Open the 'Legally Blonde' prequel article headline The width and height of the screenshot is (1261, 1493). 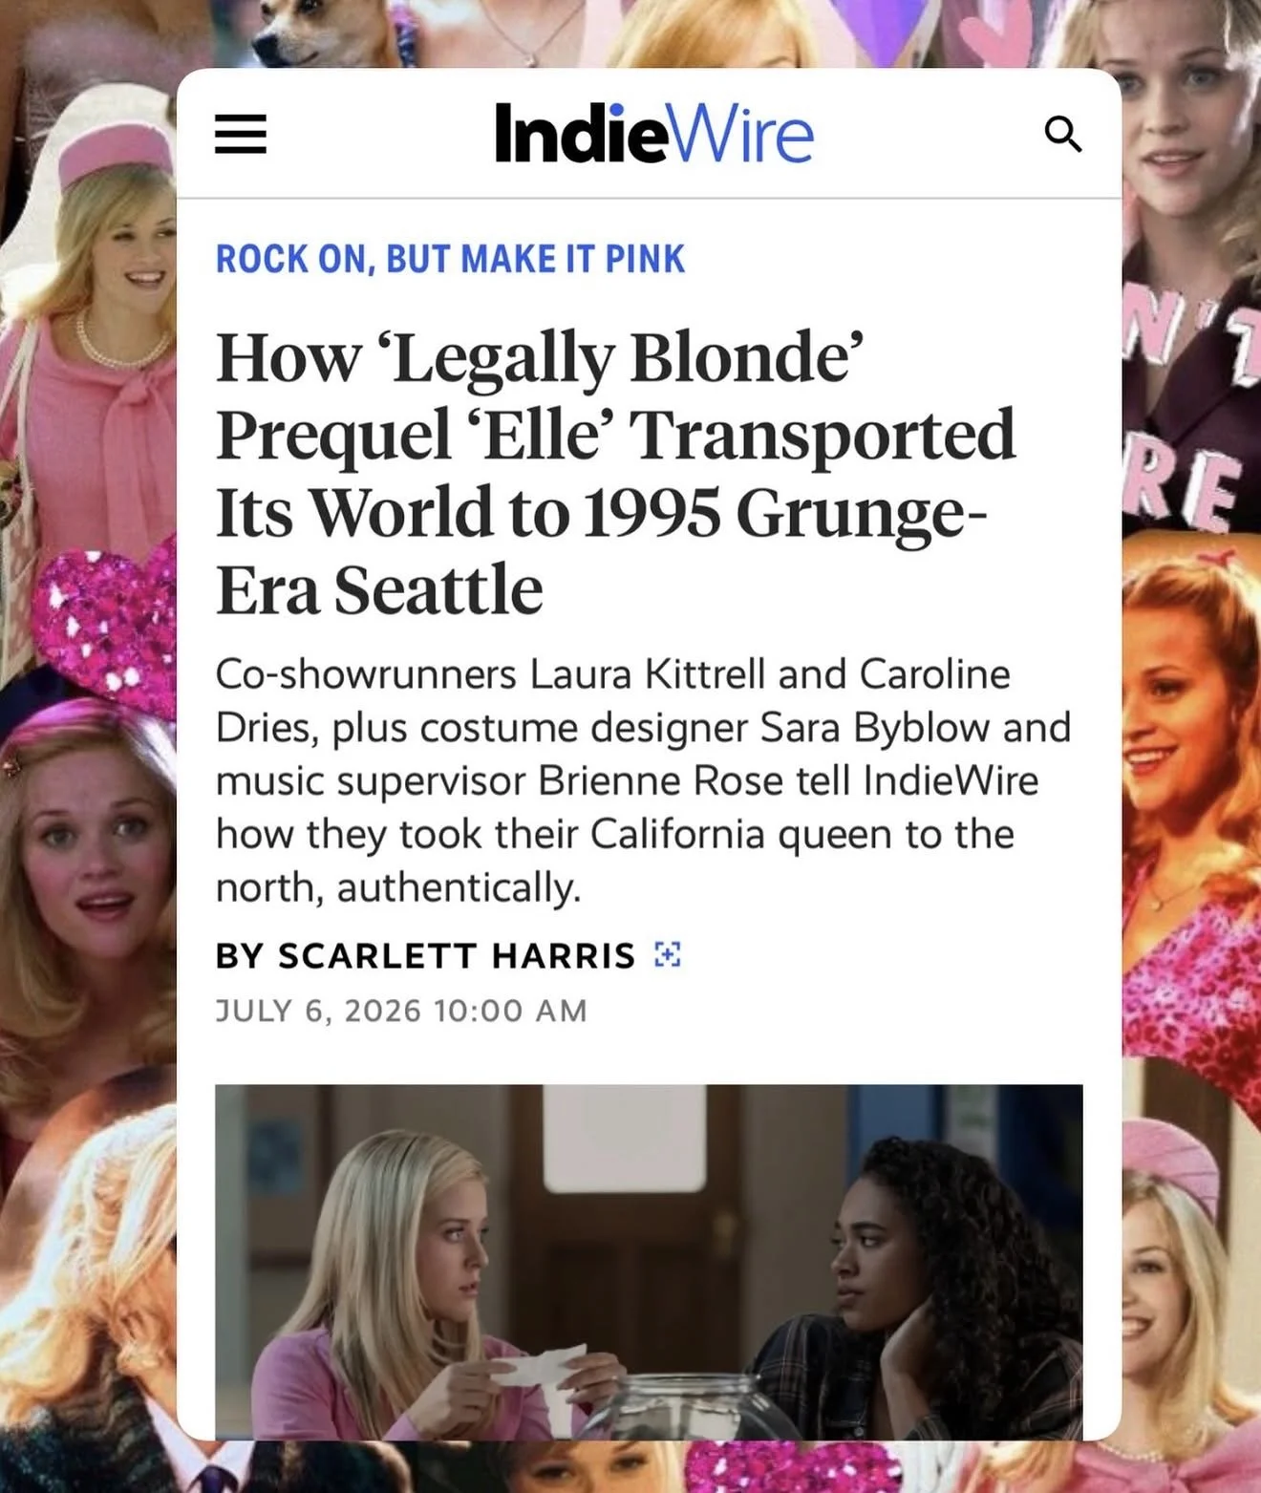click(x=615, y=473)
